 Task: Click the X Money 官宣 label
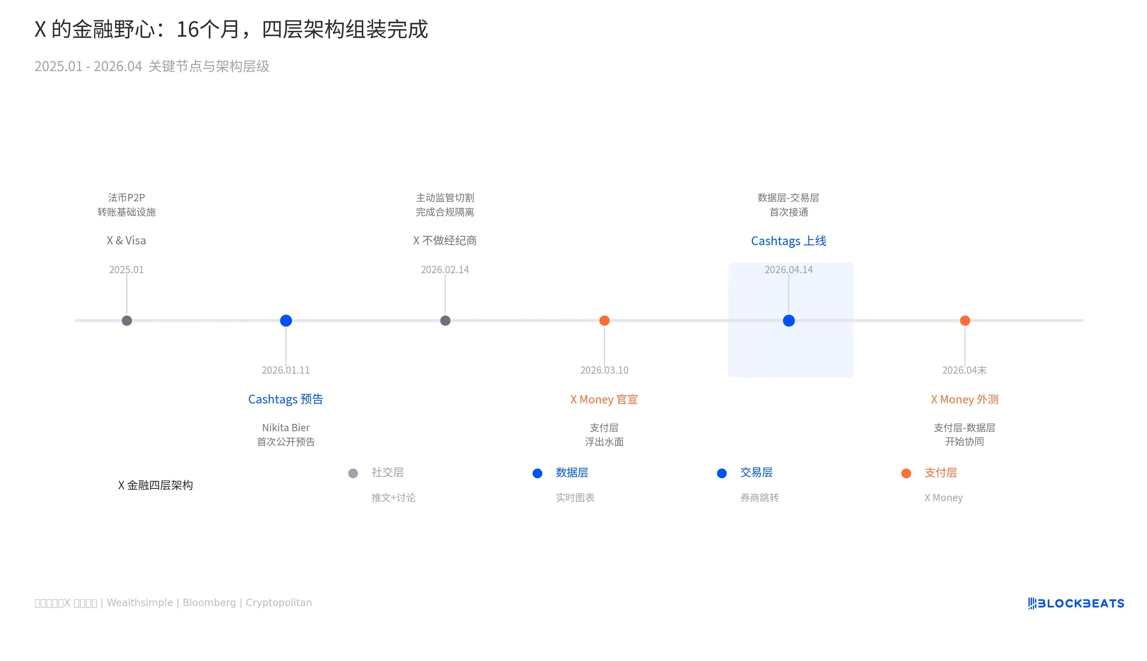[604, 400]
